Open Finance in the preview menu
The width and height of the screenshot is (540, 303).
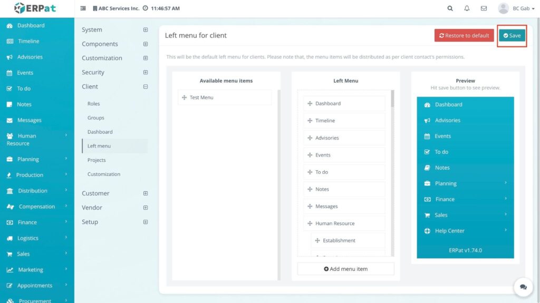click(445, 199)
